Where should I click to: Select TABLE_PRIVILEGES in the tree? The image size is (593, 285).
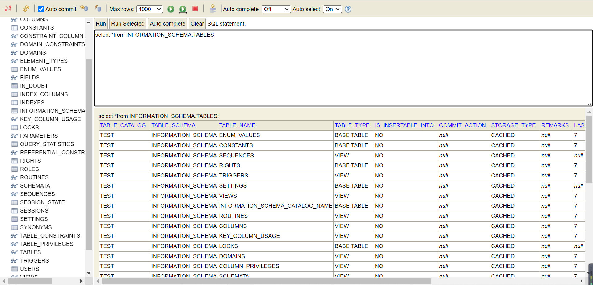coord(47,244)
